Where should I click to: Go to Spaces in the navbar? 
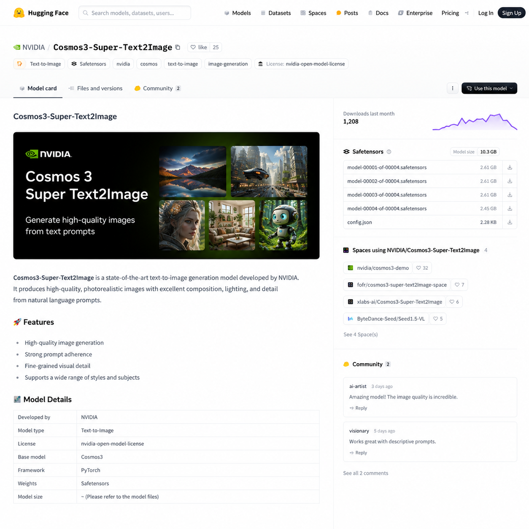pyautogui.click(x=313, y=13)
